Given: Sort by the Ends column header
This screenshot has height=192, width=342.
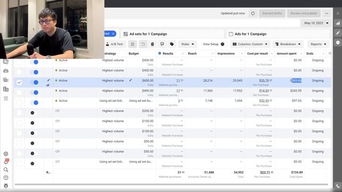Looking at the screenshot, I should point(315,53).
